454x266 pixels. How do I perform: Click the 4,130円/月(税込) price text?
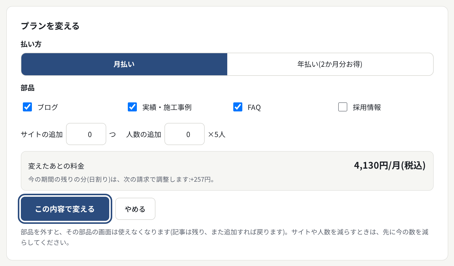(x=390, y=166)
